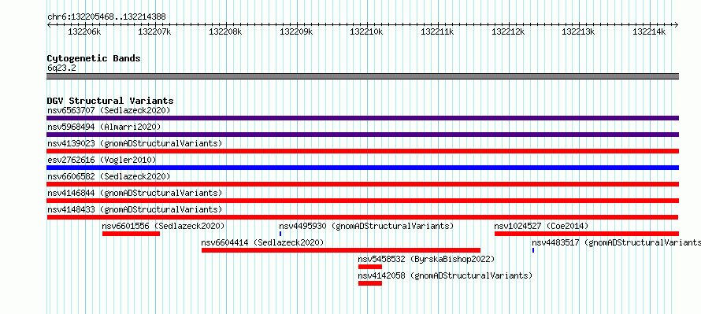The image size is (701, 314).
Task: Select the nsv5968494 purple variant bar
Action: click(x=362, y=135)
